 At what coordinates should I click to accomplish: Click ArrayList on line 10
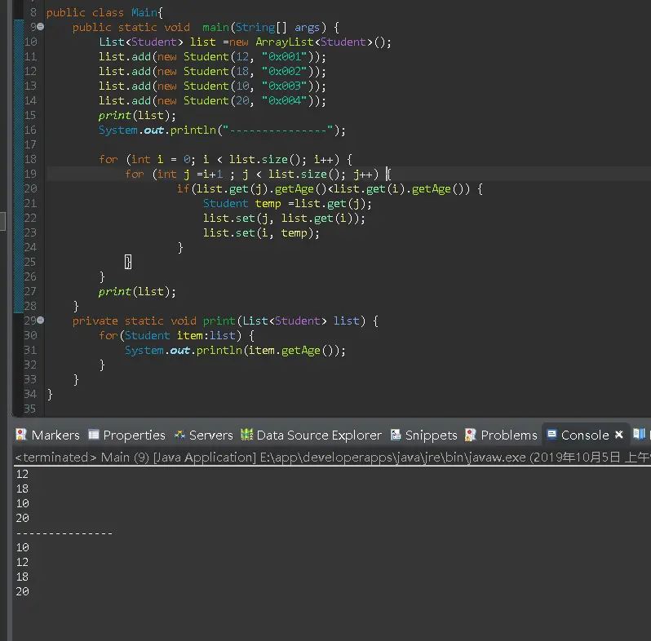pos(285,42)
